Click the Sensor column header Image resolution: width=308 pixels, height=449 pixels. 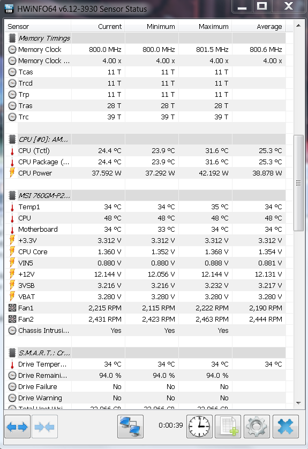pyautogui.click(x=38, y=26)
